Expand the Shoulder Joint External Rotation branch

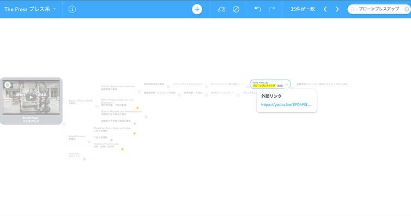(x=146, y=117)
